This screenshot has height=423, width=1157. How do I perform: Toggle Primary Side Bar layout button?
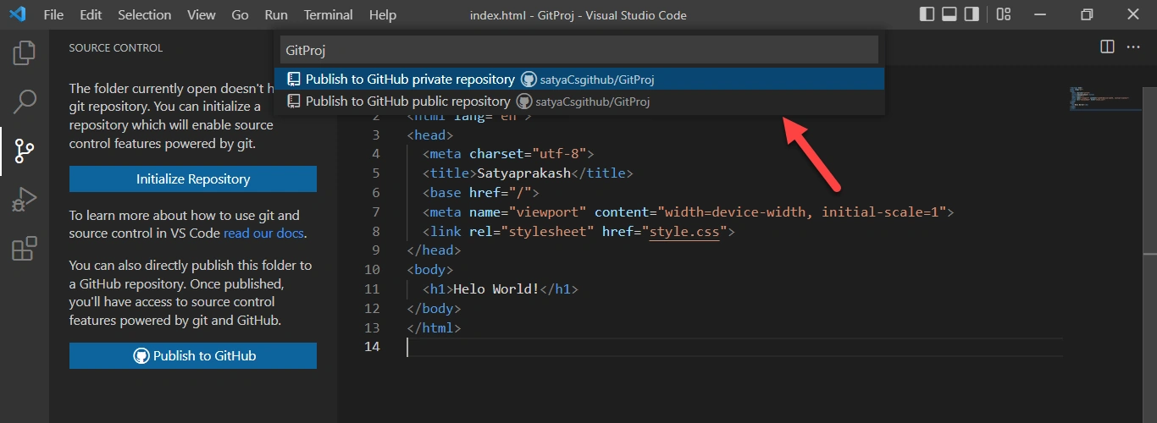(x=927, y=14)
